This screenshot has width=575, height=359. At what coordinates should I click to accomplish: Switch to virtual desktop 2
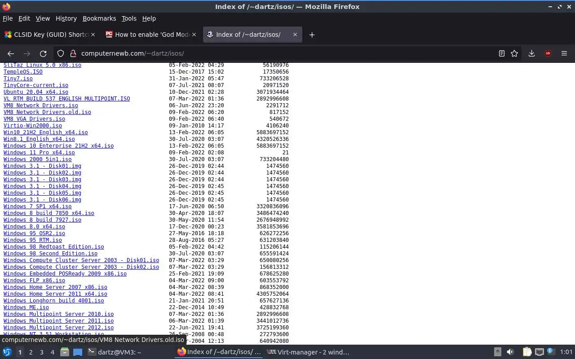pos(31,352)
